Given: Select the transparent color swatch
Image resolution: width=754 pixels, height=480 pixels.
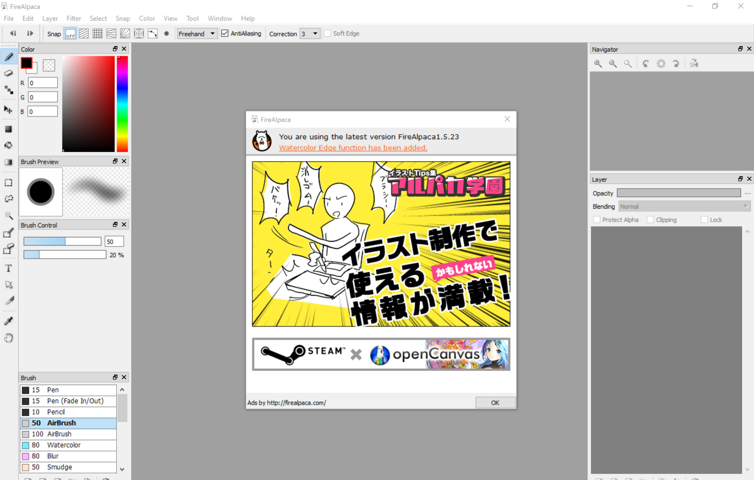Looking at the screenshot, I should pyautogui.click(x=49, y=65).
